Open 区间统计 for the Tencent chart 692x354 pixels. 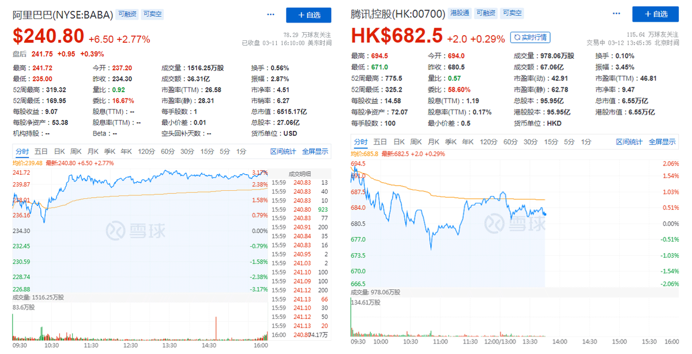[629, 142]
